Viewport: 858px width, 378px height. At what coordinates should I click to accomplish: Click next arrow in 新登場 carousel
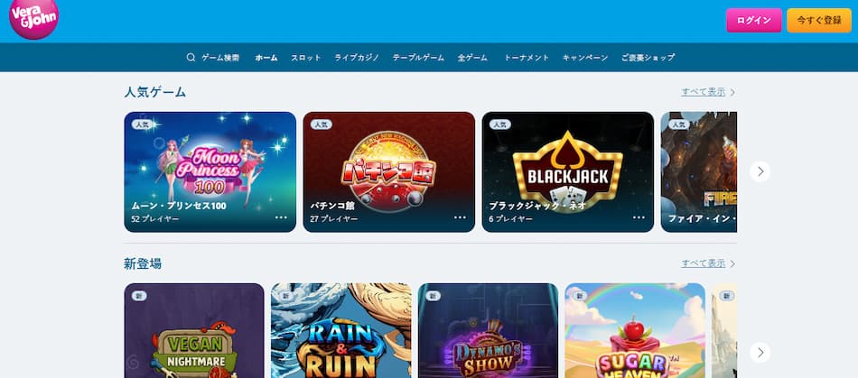coord(760,353)
